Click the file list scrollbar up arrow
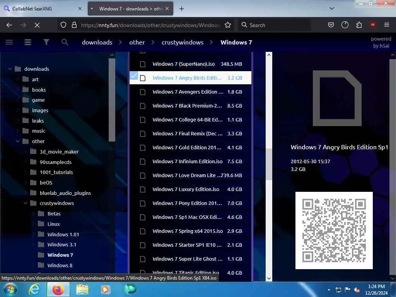The image size is (396, 297). (269, 55)
